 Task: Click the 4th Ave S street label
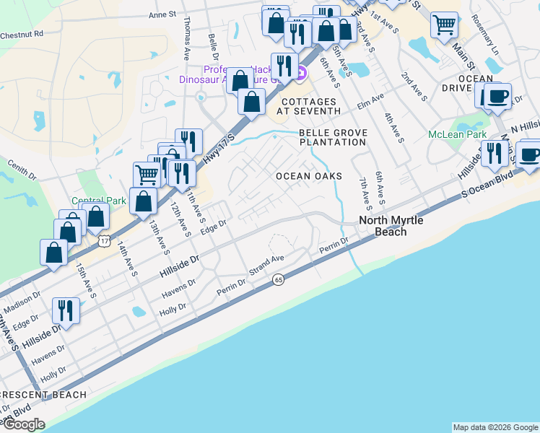coord(394,128)
